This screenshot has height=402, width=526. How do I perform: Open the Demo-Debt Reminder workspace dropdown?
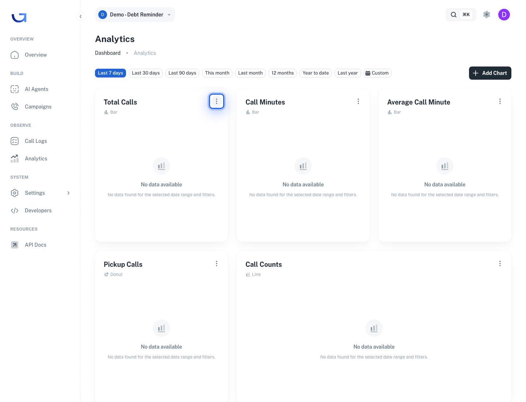(135, 15)
